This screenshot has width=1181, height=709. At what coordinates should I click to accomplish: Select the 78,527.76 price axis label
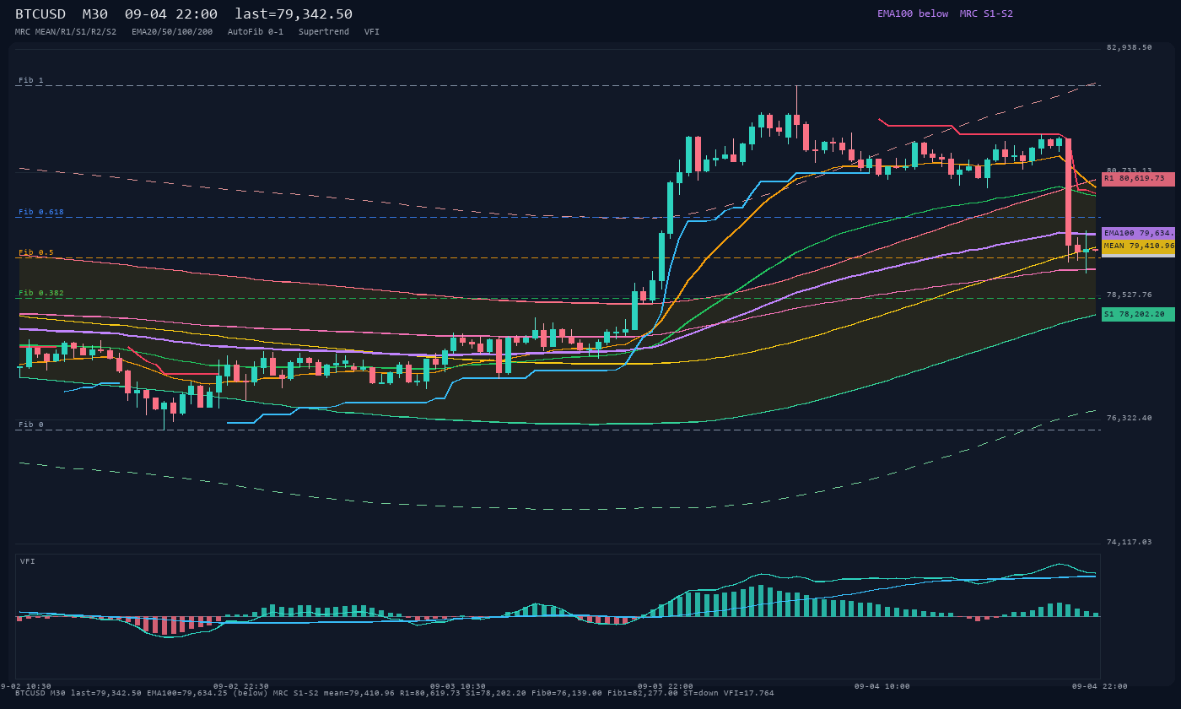pyautogui.click(x=1130, y=295)
